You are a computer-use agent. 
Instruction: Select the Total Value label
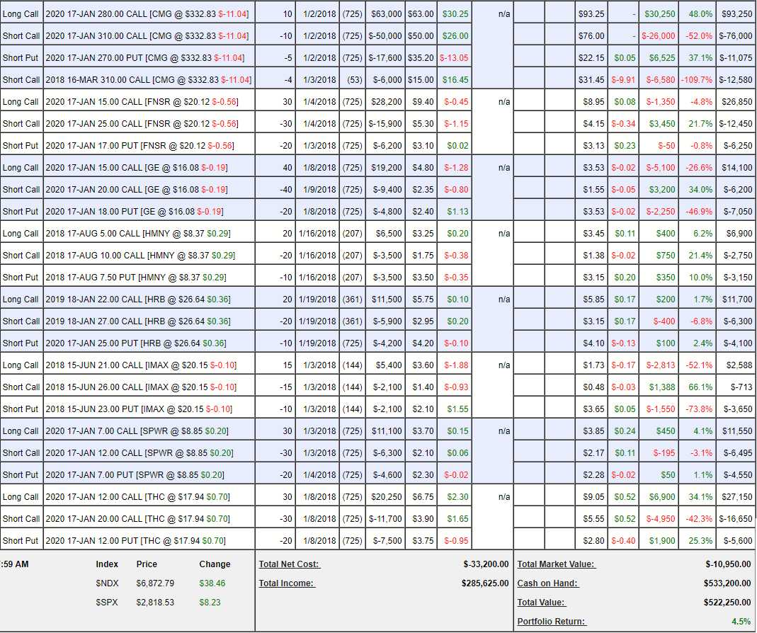point(541,603)
